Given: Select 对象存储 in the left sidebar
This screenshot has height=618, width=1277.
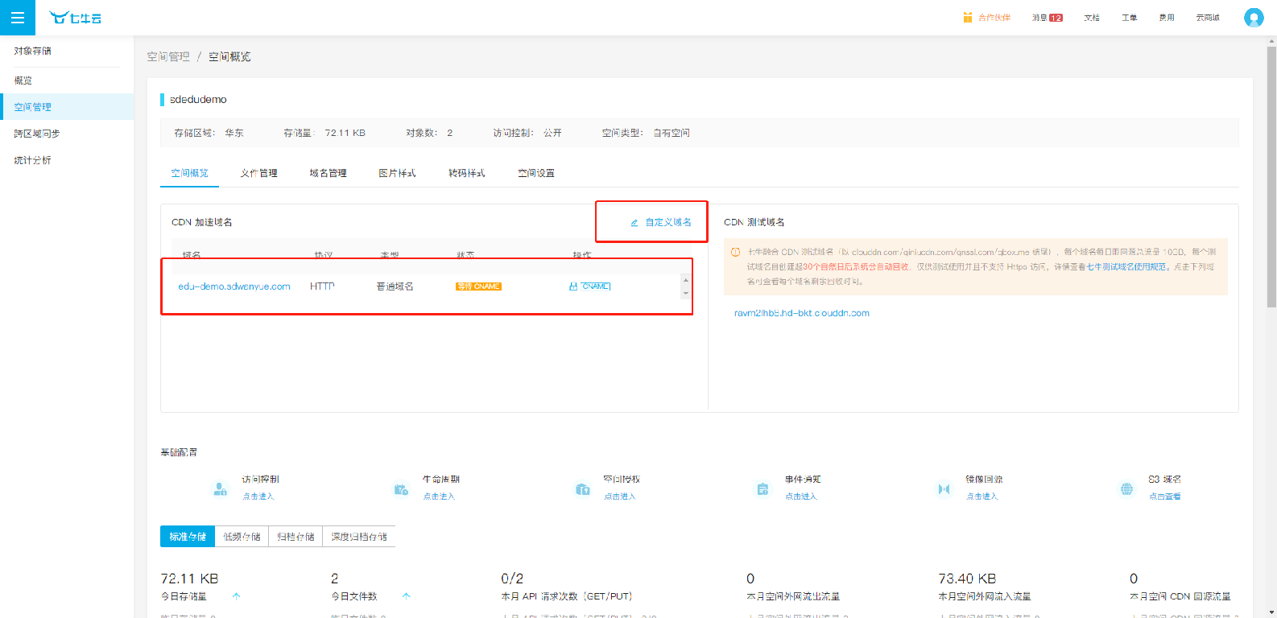Looking at the screenshot, I should point(33,51).
